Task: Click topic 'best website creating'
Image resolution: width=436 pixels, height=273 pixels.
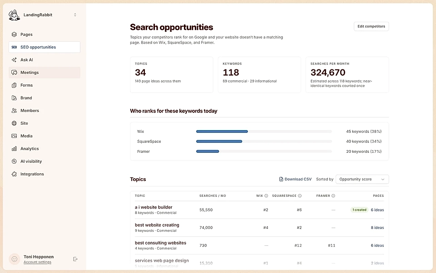Action: click(157, 225)
